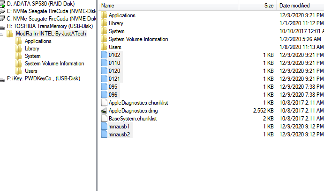Click the 2 KB size of BaseSystem.chunklist
324x191 pixels.
tap(268, 119)
